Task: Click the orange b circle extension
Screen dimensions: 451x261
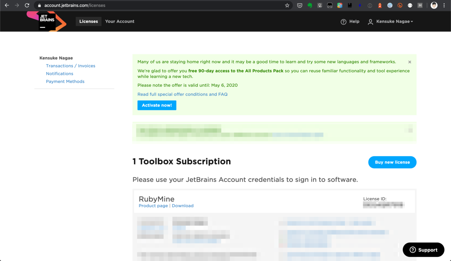Action: pos(400,5)
